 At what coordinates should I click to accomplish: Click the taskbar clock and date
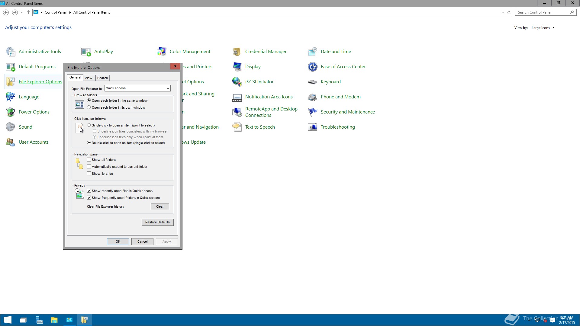tap(567, 320)
